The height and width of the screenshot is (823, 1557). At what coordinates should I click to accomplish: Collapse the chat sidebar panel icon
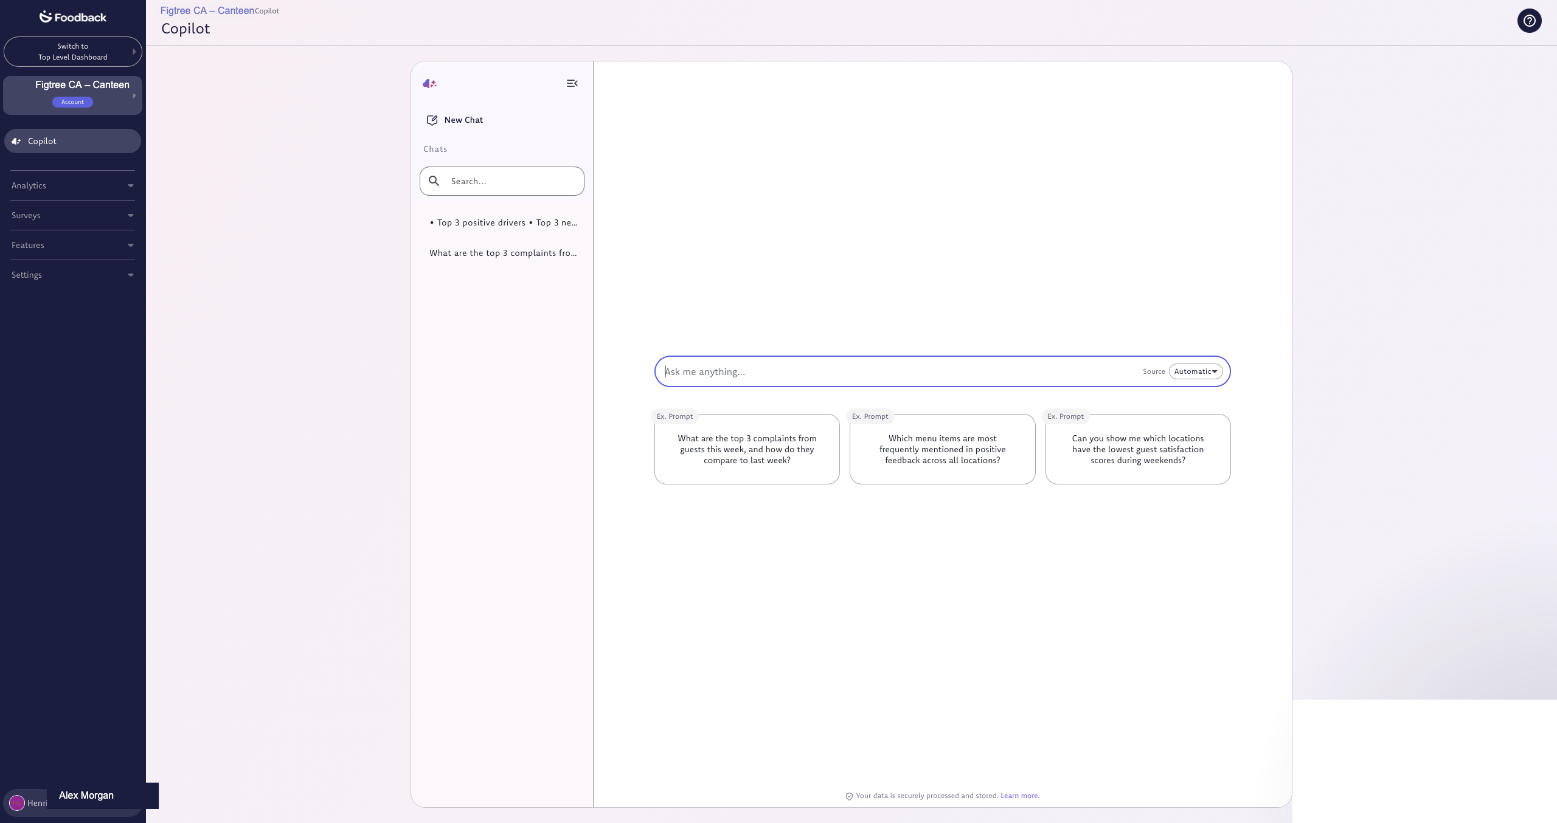[x=572, y=83]
